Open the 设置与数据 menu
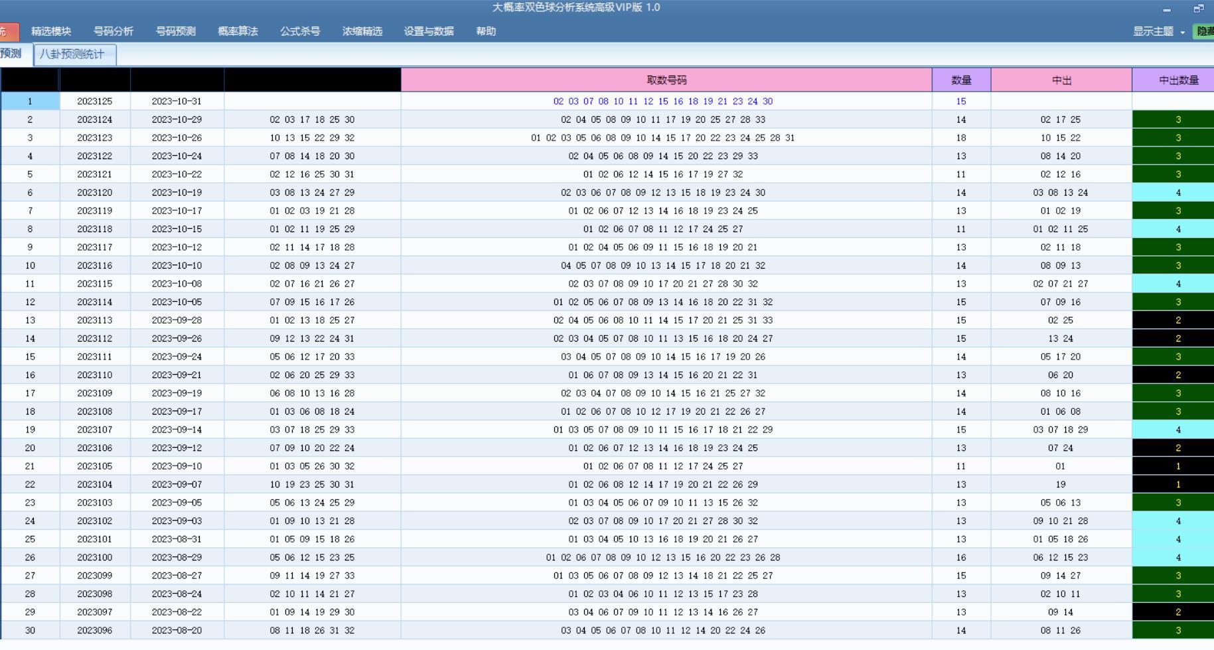 click(429, 31)
